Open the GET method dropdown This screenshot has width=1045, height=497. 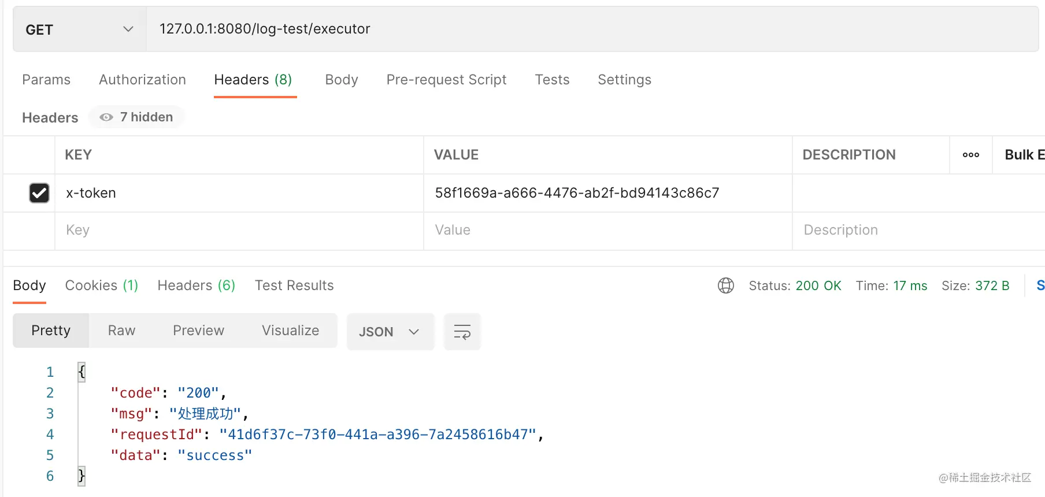coord(80,29)
